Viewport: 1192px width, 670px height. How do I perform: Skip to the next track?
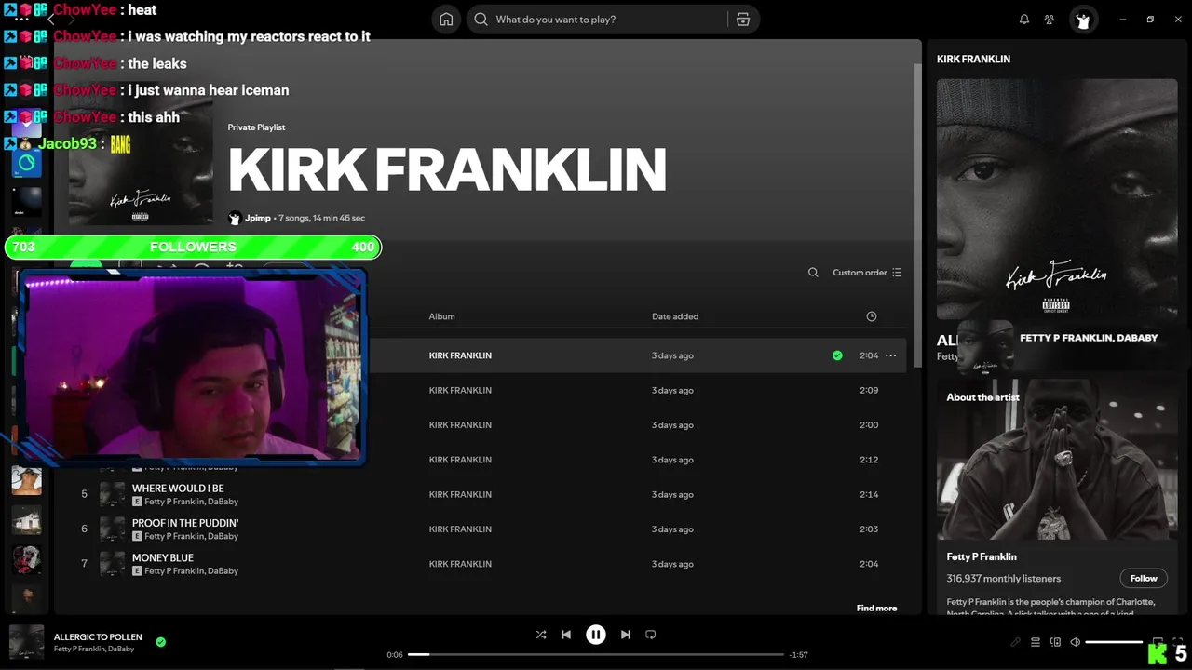626,635
